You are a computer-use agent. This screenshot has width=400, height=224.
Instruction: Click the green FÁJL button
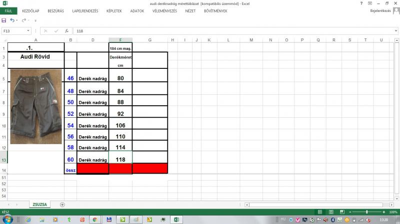click(8, 10)
